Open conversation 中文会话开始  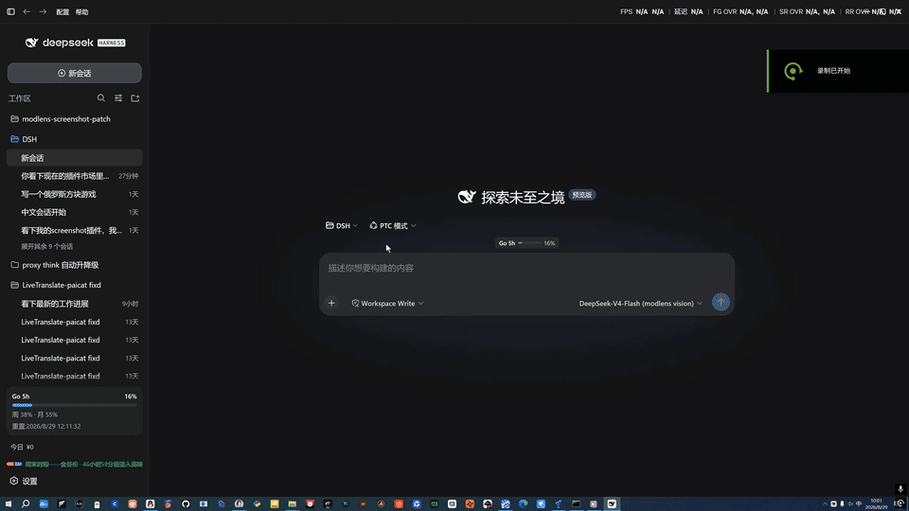coord(74,212)
